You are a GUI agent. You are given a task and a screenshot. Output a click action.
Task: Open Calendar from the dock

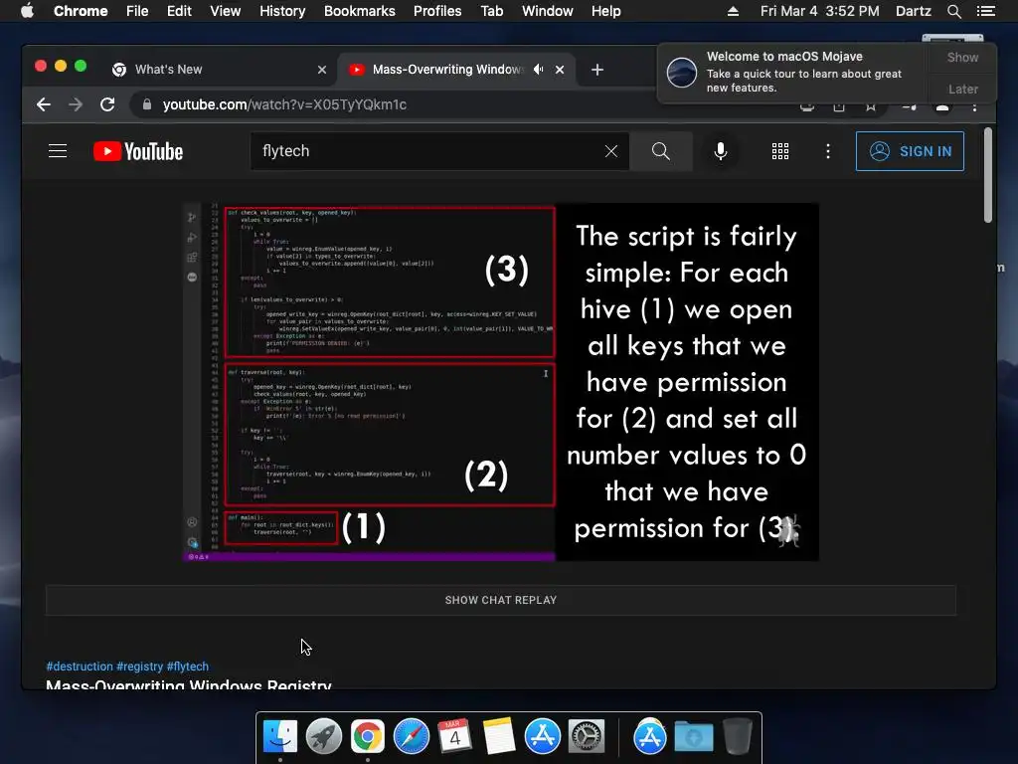[x=455, y=737]
